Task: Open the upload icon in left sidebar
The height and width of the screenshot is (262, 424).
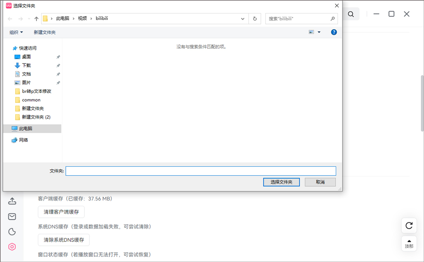Action: pos(12,201)
